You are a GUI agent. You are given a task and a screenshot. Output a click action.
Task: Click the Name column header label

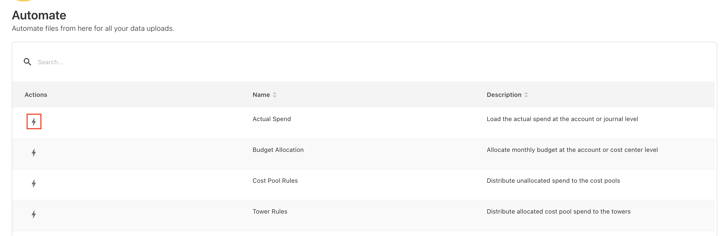tap(261, 95)
